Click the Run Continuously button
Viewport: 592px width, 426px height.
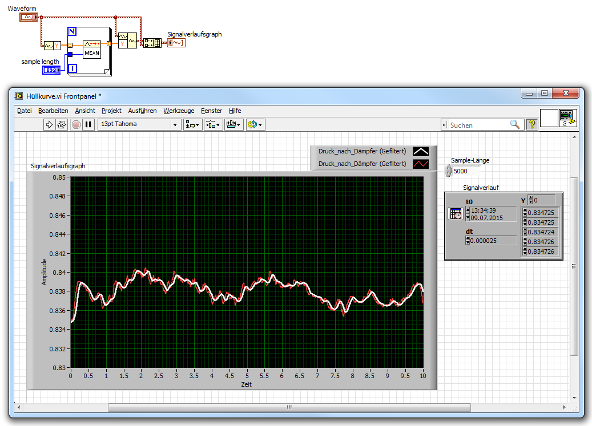[x=62, y=124]
